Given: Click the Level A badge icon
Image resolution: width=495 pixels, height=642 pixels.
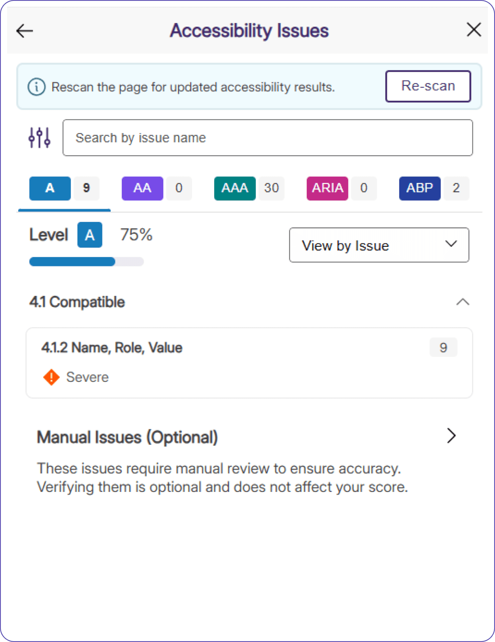Looking at the screenshot, I should pos(90,235).
